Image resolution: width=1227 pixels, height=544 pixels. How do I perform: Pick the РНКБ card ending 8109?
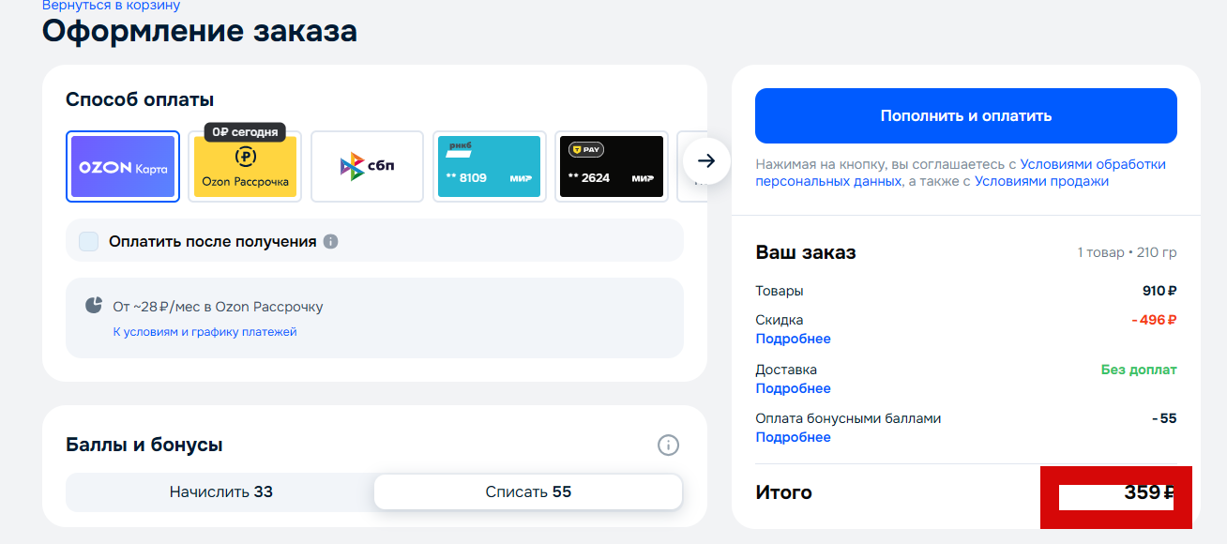tap(489, 166)
